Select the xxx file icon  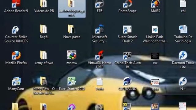tap(155, 58)
